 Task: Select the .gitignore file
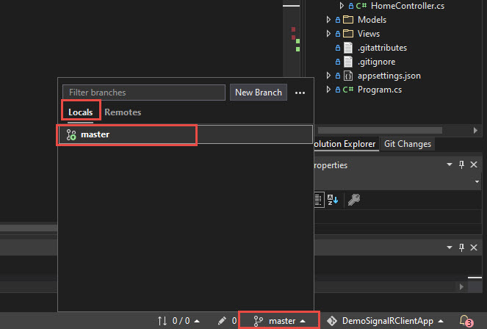point(376,62)
